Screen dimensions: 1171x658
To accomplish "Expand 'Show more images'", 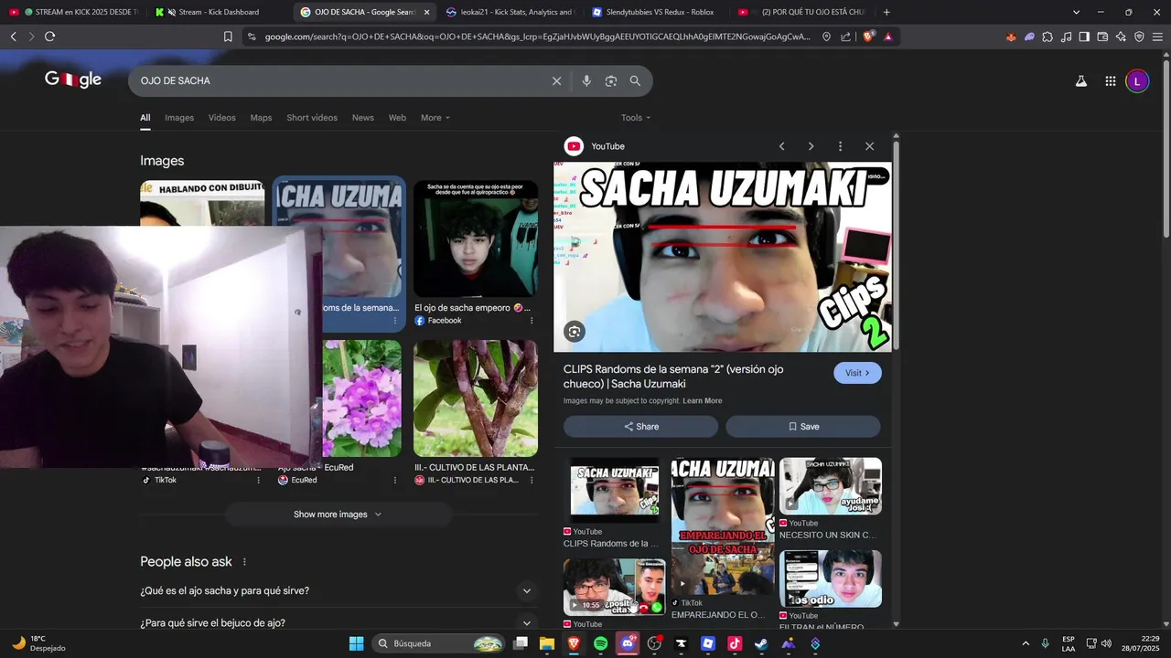I will pyautogui.click(x=338, y=515).
